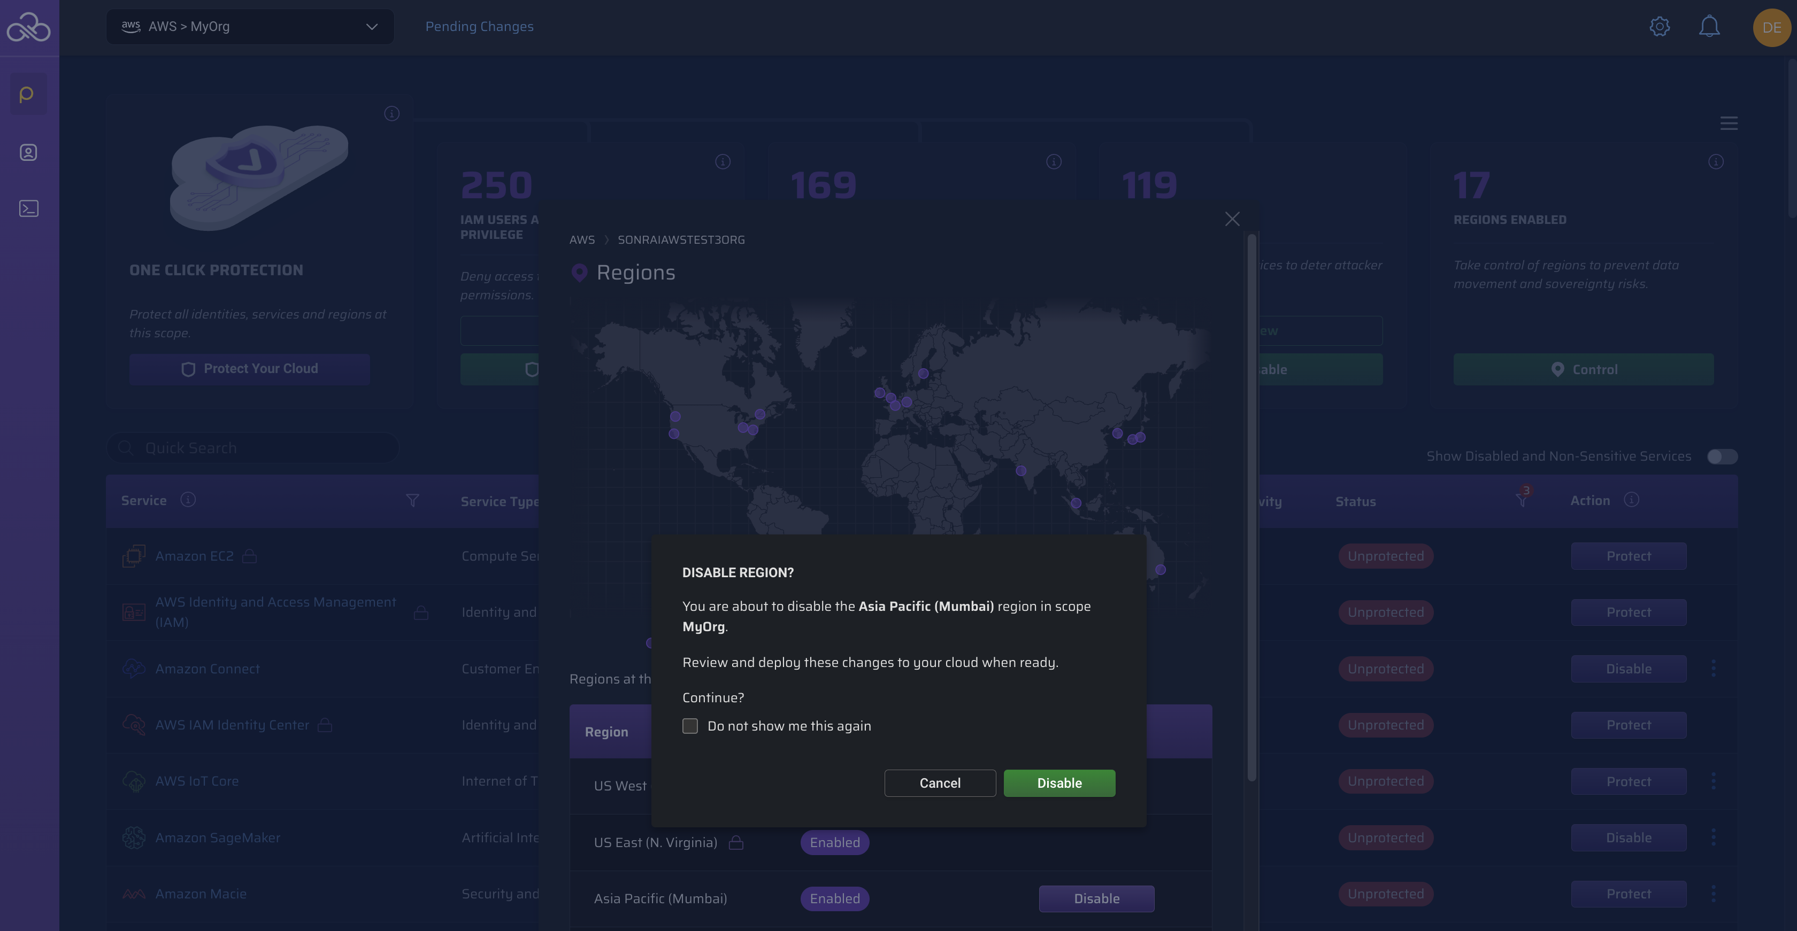The width and height of the screenshot is (1797, 931).
Task: Click the location pin icon beside Regions title
Action: [x=579, y=273]
